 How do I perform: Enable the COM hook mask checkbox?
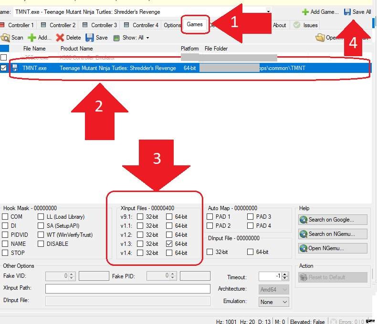click(x=5, y=217)
